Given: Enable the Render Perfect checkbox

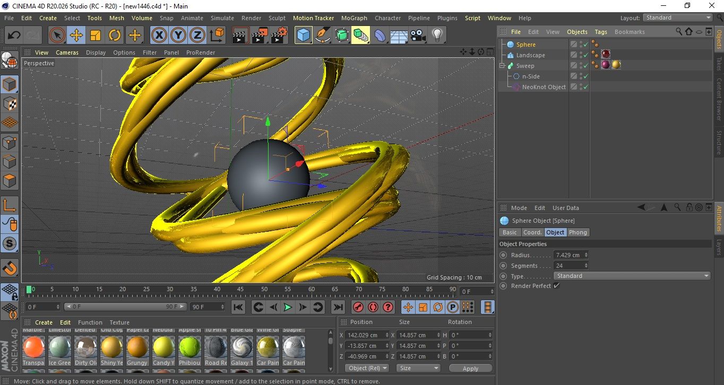Looking at the screenshot, I should pos(556,286).
